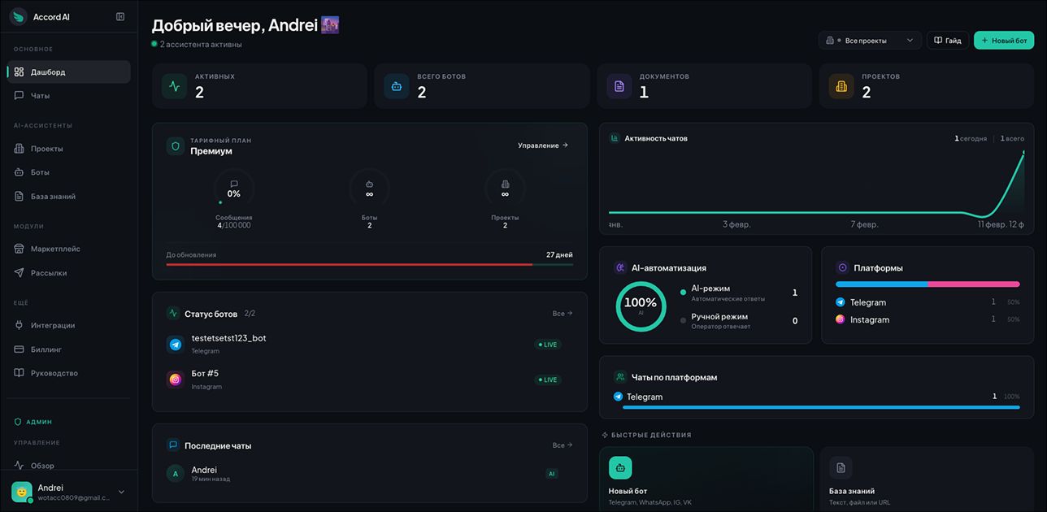Image resolution: width=1047 pixels, height=512 pixels.
Task: Click the Сообщения 0% usage ring
Action: 234,189
